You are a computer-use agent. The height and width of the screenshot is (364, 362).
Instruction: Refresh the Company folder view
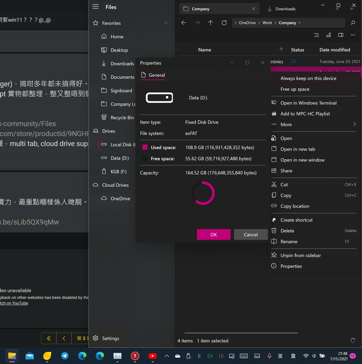[224, 22]
